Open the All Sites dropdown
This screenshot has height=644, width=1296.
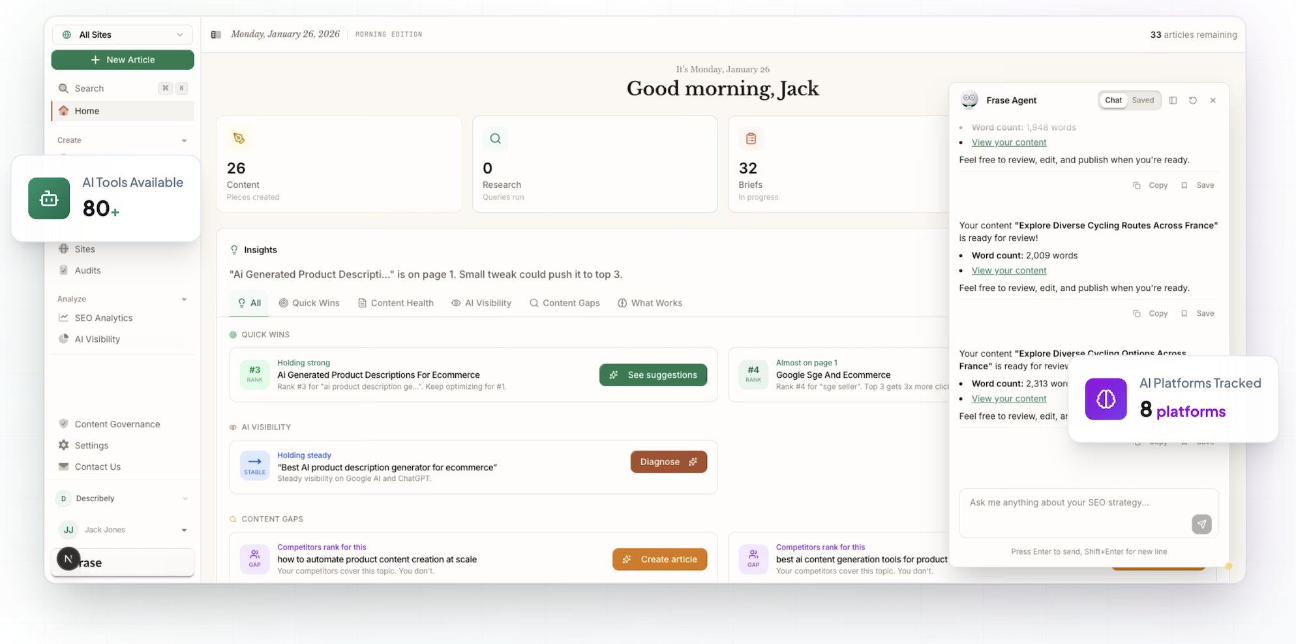pos(123,35)
